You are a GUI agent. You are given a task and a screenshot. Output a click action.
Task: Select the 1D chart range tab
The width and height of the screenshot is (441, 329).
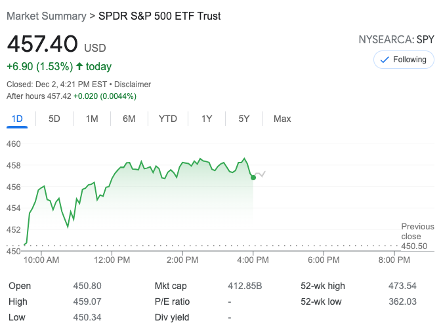[x=18, y=119]
